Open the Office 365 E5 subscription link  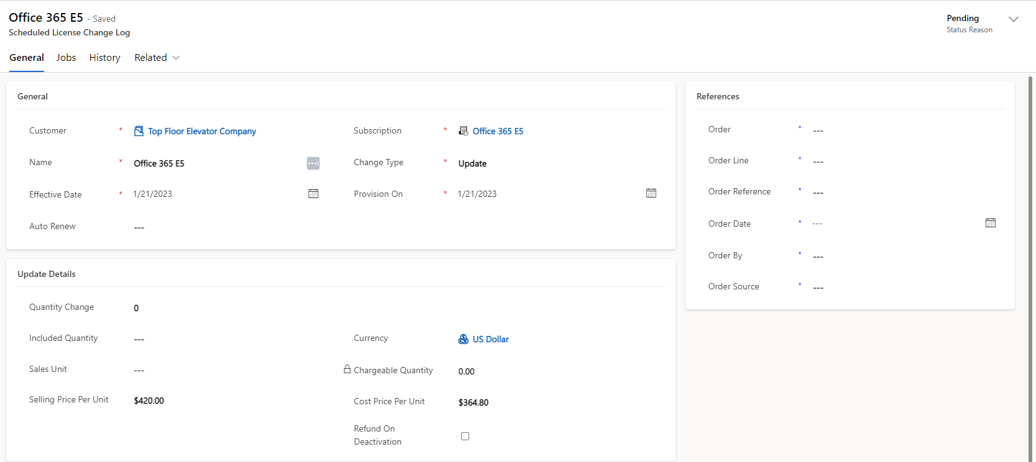pyautogui.click(x=498, y=131)
